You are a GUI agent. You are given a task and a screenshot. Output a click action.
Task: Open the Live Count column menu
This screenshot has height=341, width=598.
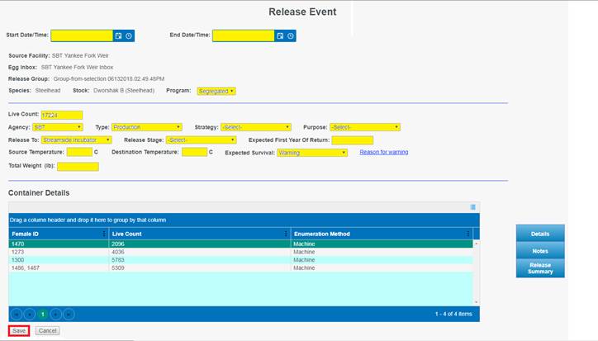coord(286,234)
